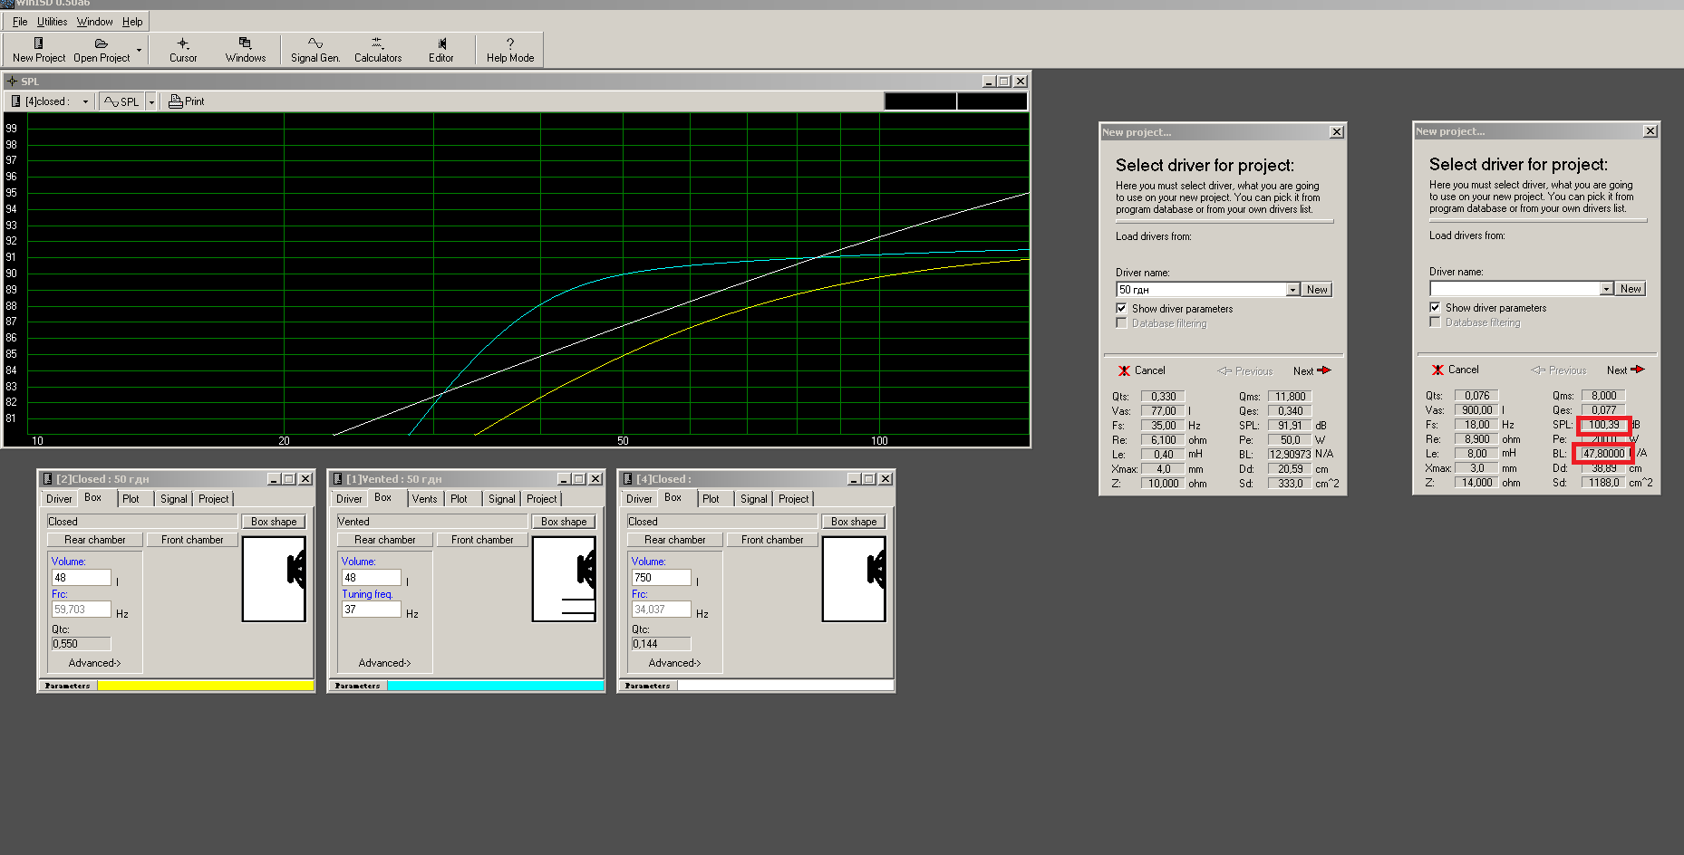Open the Windows toolbar icon
Screen dimensions: 1684x855
click(x=246, y=43)
